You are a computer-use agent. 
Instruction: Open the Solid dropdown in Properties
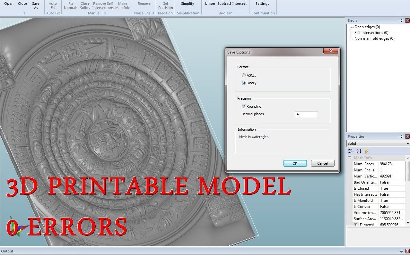tap(378, 144)
